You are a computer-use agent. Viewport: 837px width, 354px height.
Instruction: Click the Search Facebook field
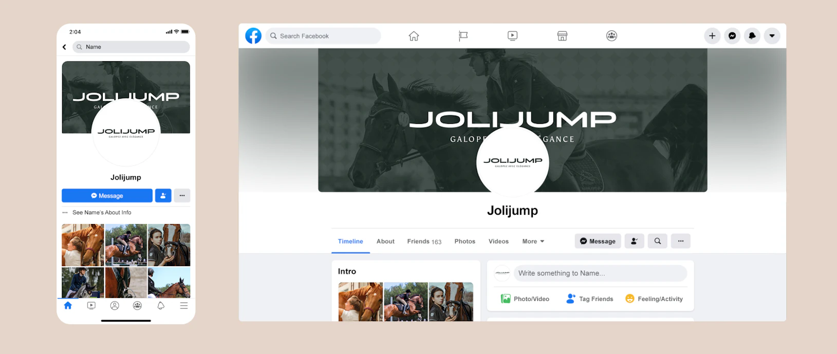pyautogui.click(x=323, y=36)
